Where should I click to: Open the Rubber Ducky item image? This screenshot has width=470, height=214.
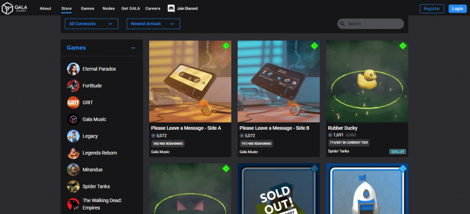coord(367,81)
